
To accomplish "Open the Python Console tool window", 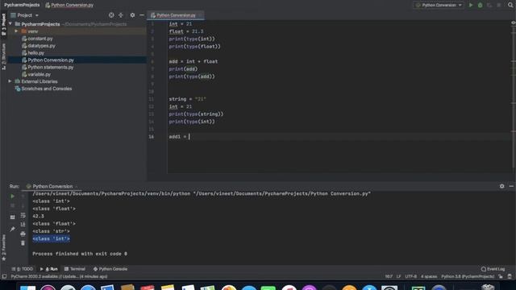I will 110,269.
